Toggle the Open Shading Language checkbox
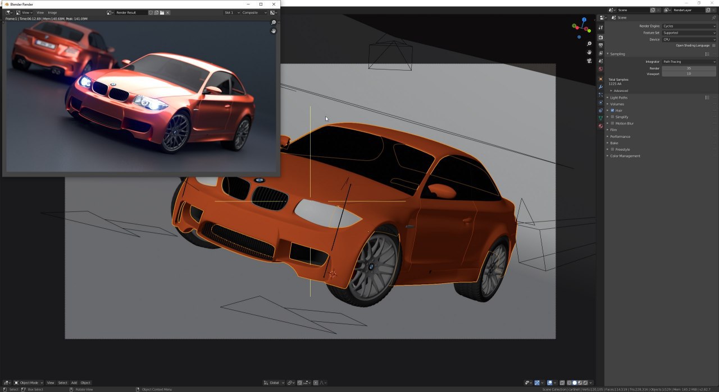 (713, 45)
